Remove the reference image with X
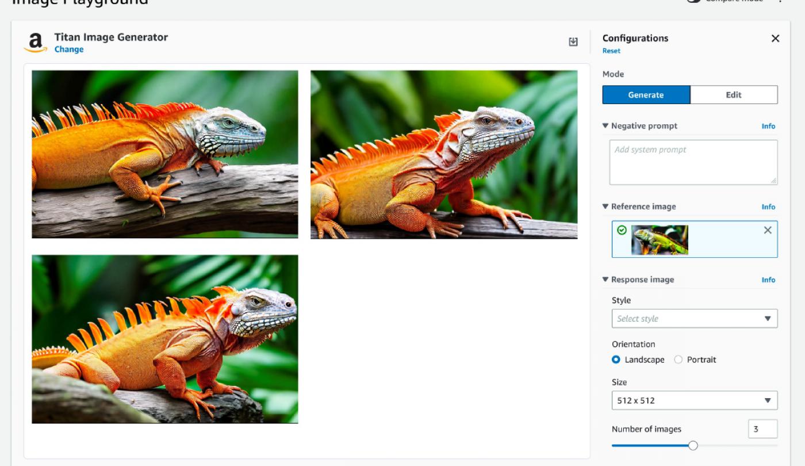Screen dimensions: 805x466 click(x=768, y=230)
